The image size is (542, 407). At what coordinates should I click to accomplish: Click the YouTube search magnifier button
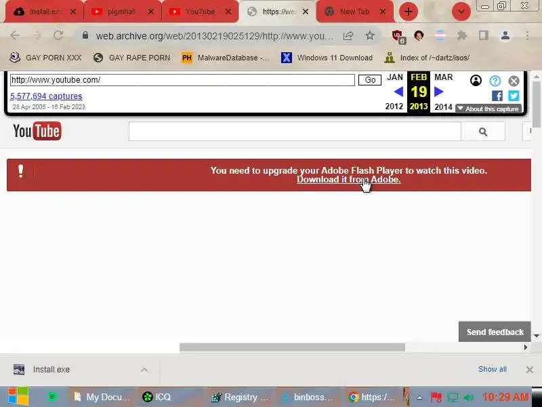pos(483,132)
